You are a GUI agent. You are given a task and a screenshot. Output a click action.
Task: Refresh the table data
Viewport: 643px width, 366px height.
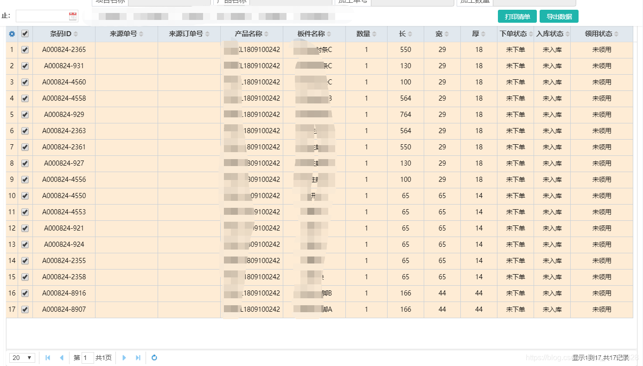(154, 358)
